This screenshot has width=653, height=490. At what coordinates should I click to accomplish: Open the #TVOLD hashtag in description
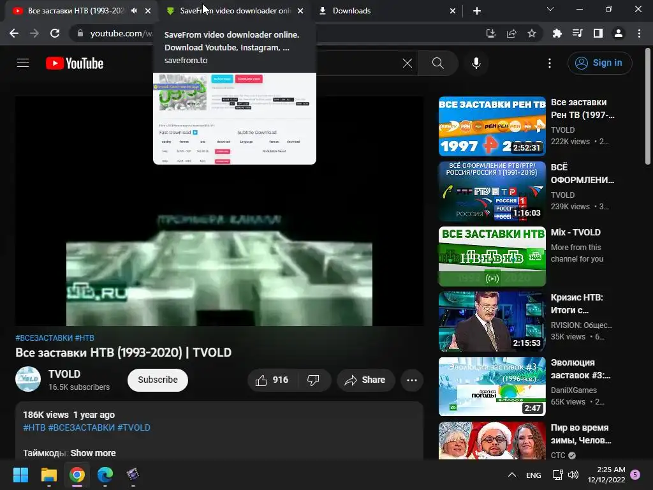[134, 427]
